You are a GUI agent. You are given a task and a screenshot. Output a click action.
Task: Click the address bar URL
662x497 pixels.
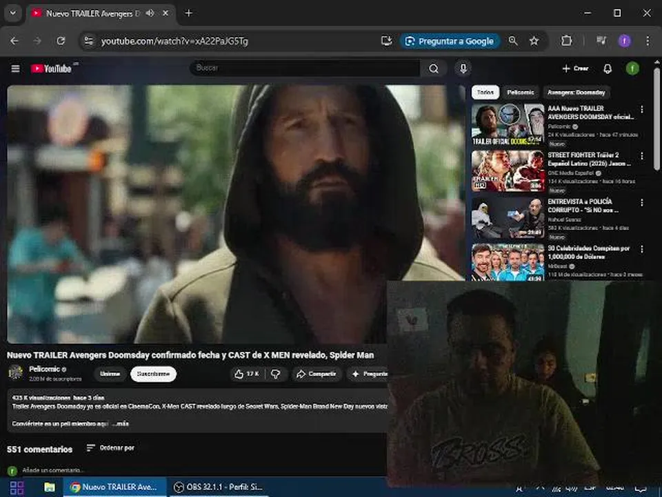tap(174, 41)
